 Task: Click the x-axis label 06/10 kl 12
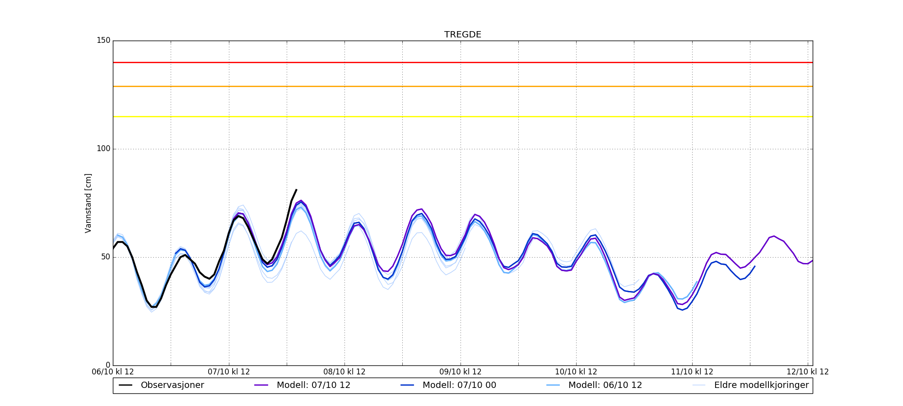click(x=113, y=372)
